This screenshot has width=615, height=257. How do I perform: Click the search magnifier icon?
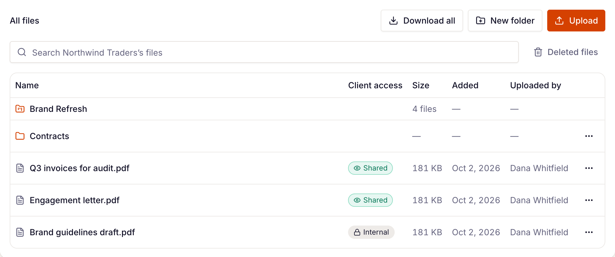(22, 52)
